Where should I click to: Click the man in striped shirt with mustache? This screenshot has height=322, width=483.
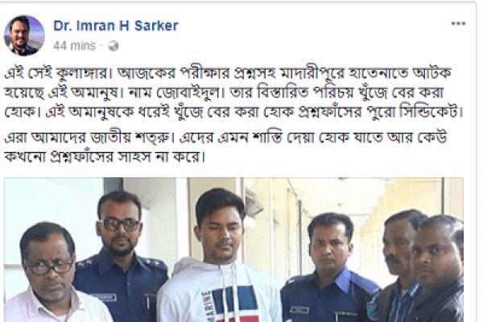[x=399, y=265]
